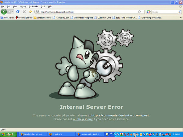Click the deviantART site identity icon
Image resolution: width=183 pixels, height=137 pixels.
pos(38,12)
